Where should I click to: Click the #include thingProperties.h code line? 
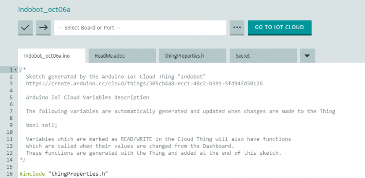64,174
